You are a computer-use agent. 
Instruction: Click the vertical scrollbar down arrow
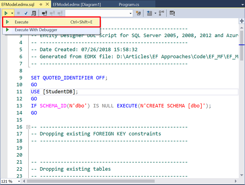242,175
